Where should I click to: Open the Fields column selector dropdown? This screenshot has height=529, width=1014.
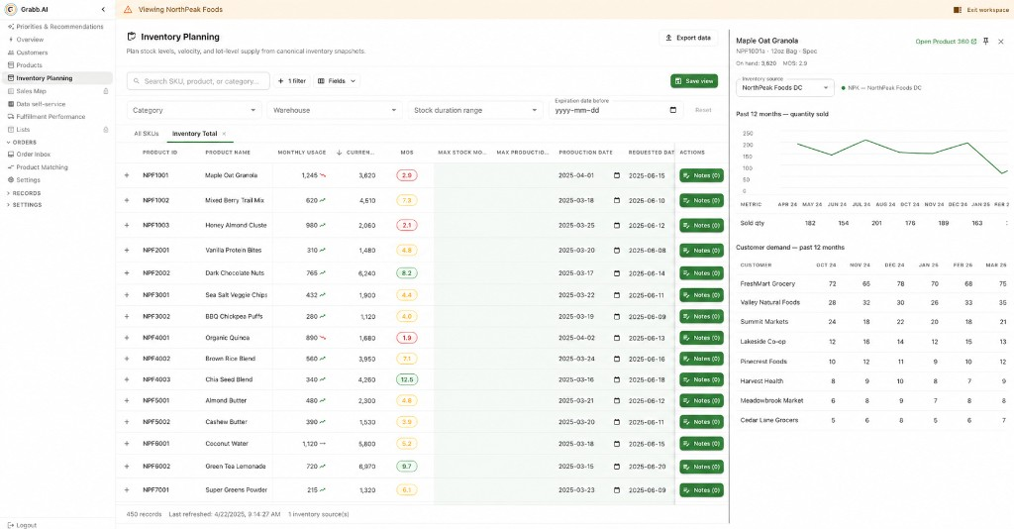337,81
